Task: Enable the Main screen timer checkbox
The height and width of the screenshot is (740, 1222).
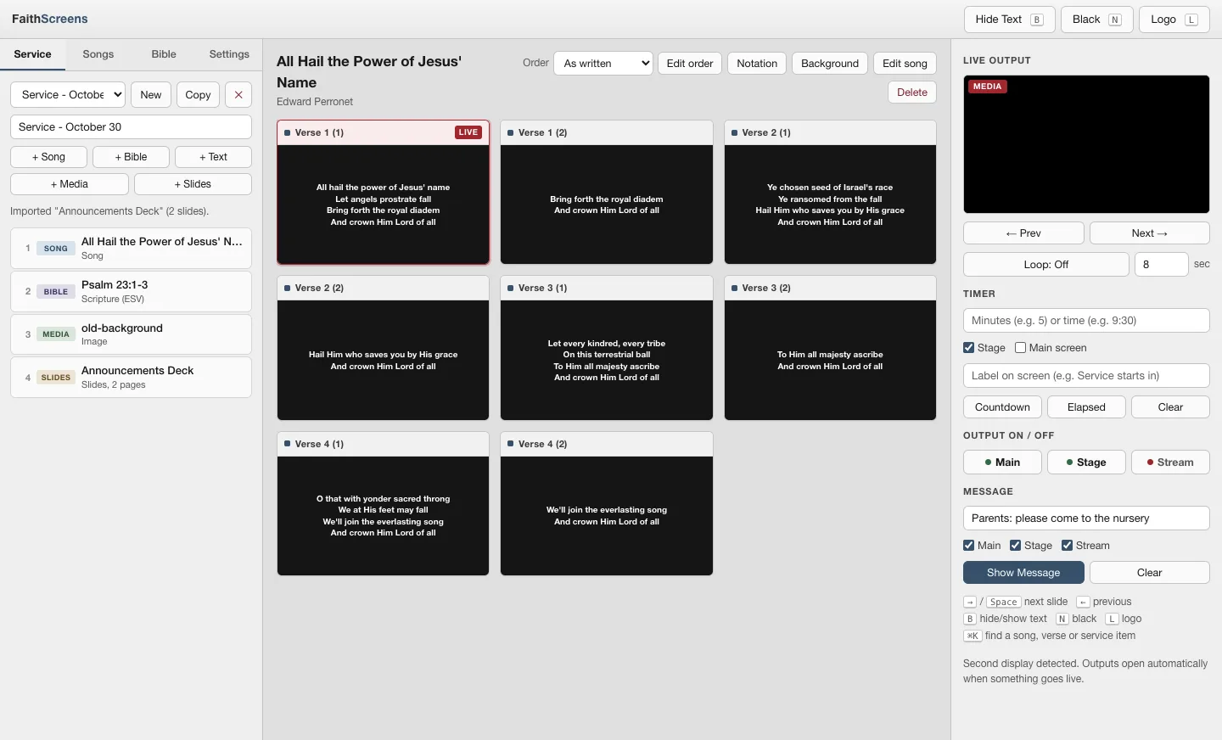Action: pos(1021,347)
